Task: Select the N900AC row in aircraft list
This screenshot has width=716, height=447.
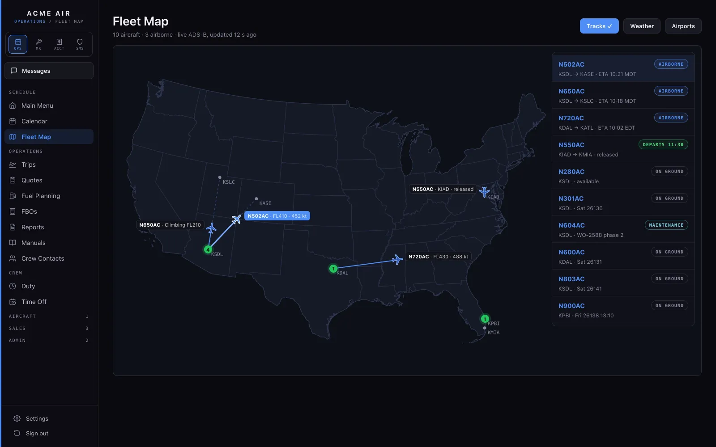Action: point(623,310)
